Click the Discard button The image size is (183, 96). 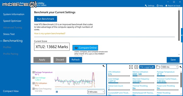[x=60, y=60]
